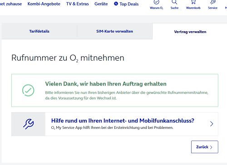Click the green checkmark confirmation icon
Viewport: 227px width, 165px height.
pyautogui.click(x=28, y=90)
